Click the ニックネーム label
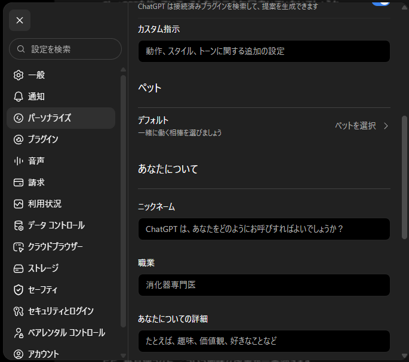The image size is (409, 362). (156, 207)
